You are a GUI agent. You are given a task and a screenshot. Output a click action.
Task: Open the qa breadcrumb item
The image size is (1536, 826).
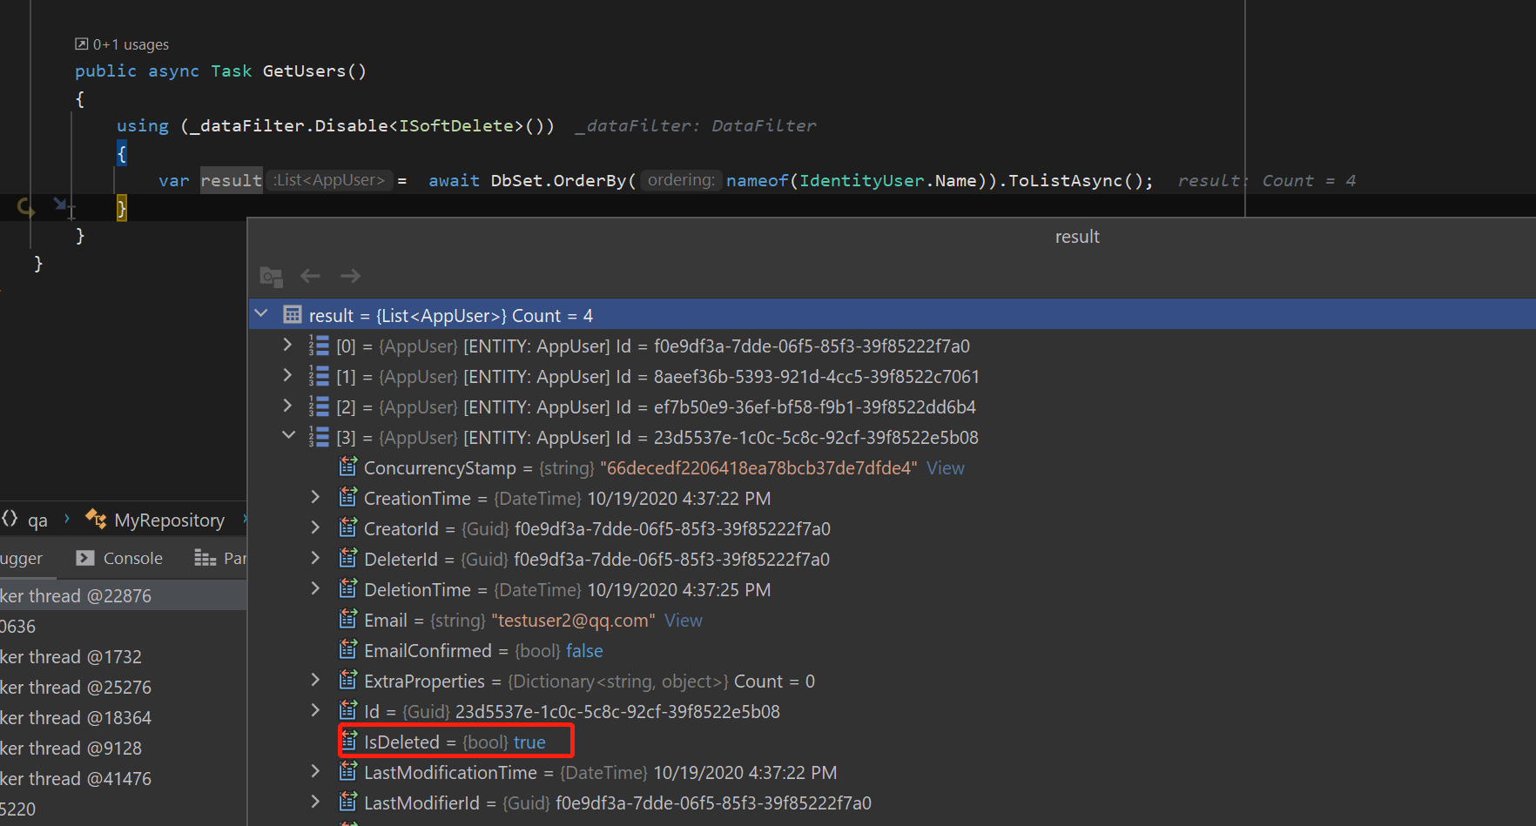point(37,519)
